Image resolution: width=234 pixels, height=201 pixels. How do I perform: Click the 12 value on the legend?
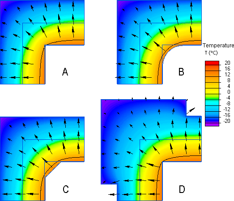227,75
